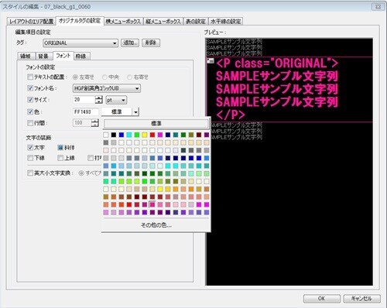Enable the 行間 checkbox
Screen dimensions: 387x308
[30, 123]
